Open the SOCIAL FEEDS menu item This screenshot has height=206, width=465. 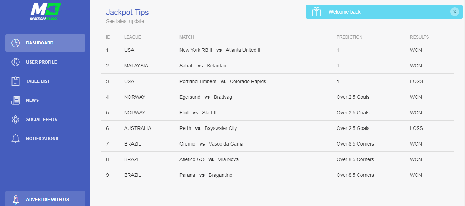45,120
